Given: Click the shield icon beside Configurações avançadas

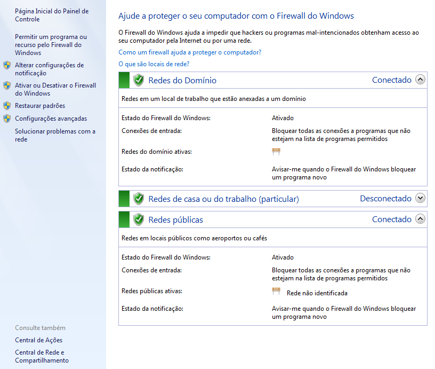Looking at the screenshot, I should tap(7, 119).
